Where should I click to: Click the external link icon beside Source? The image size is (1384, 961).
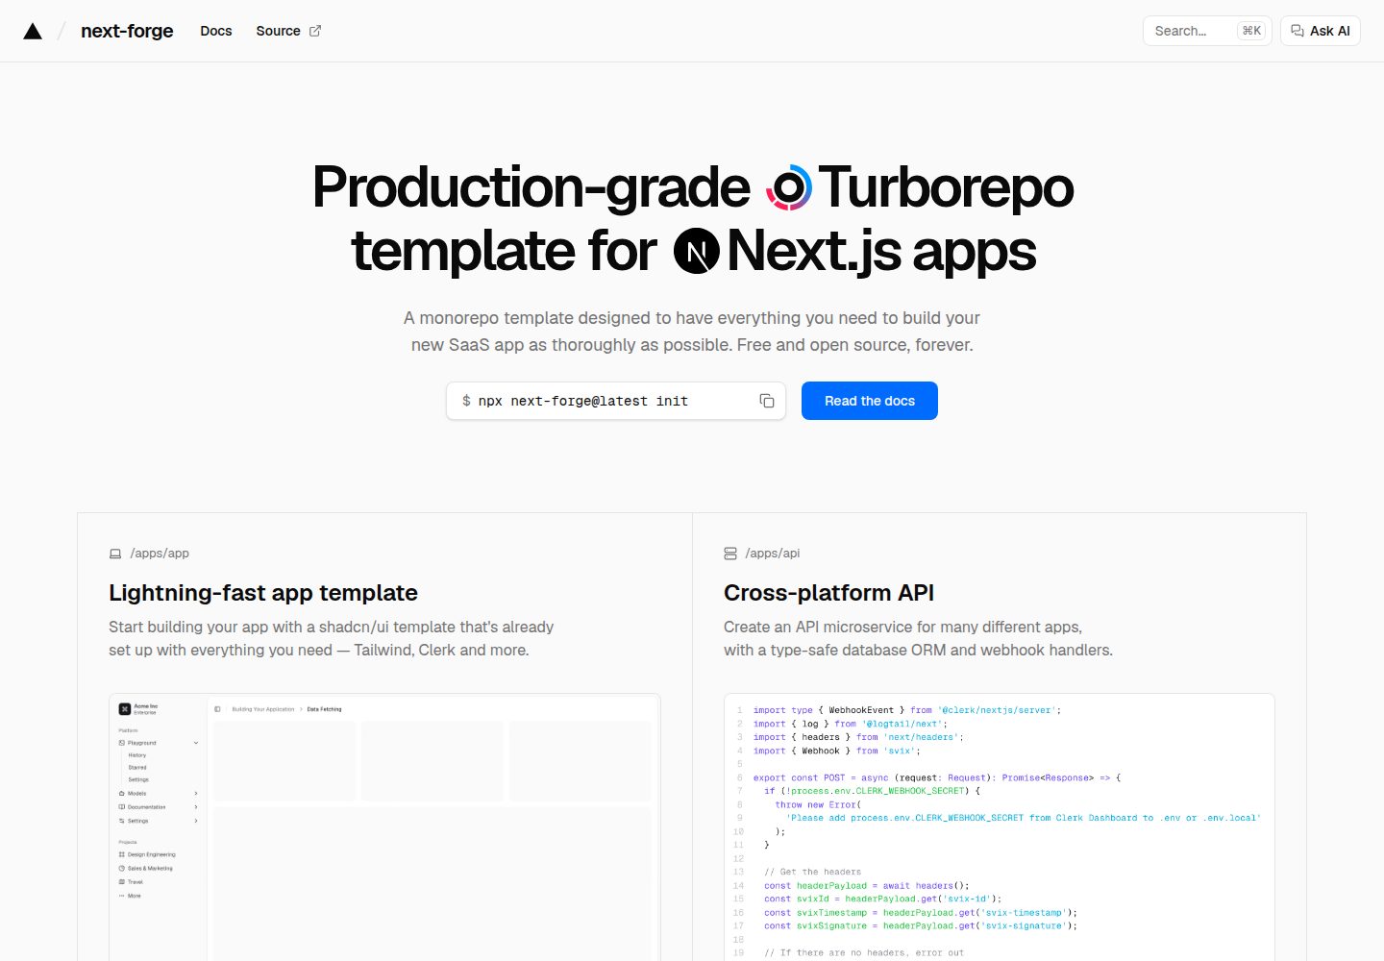[x=315, y=31]
